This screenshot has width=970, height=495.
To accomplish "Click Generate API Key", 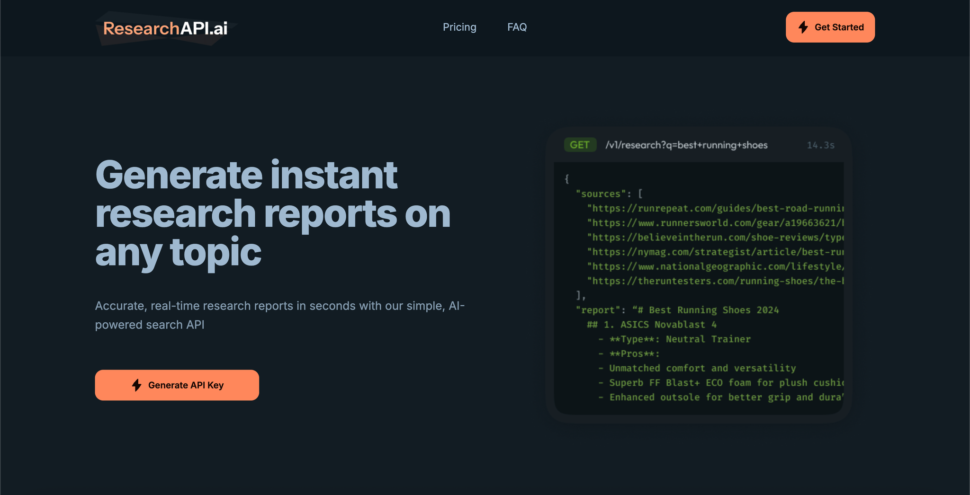I will pyautogui.click(x=177, y=385).
